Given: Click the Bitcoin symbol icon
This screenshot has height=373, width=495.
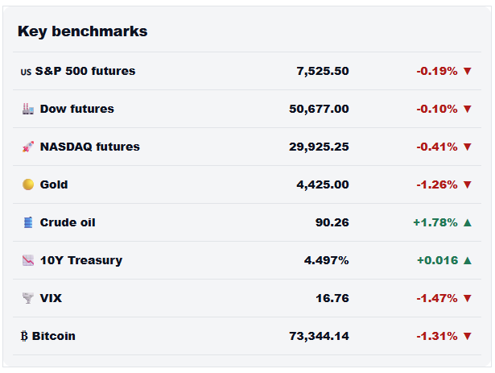Looking at the screenshot, I should [x=24, y=336].
